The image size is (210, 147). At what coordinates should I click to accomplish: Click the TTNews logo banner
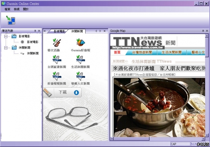click(138, 42)
